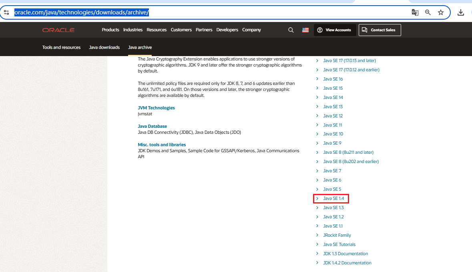Open the Java SE Tutorials link
Screen dimensions: 472x272
[x=339, y=244]
